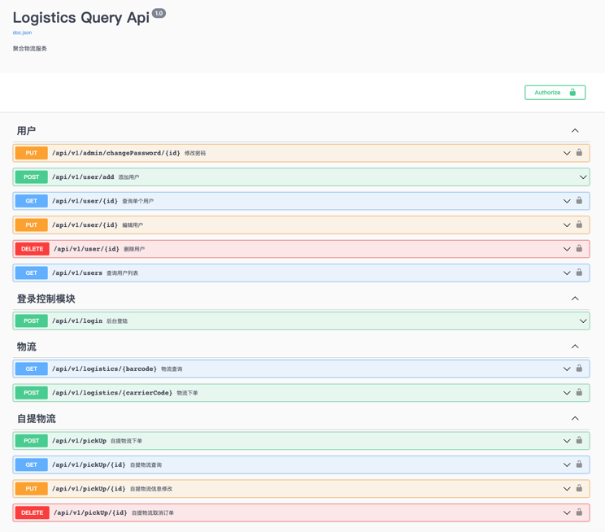
Task: Click PUT badge on changePassword endpoint
Action: pyautogui.click(x=31, y=153)
